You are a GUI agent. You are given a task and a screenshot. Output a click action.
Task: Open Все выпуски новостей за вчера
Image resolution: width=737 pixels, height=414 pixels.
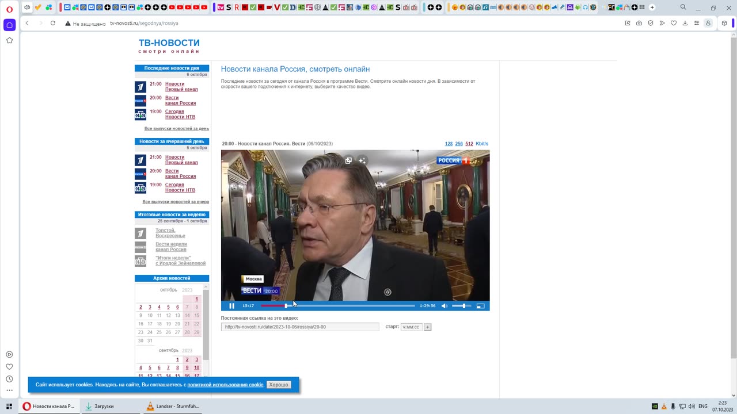tap(176, 202)
